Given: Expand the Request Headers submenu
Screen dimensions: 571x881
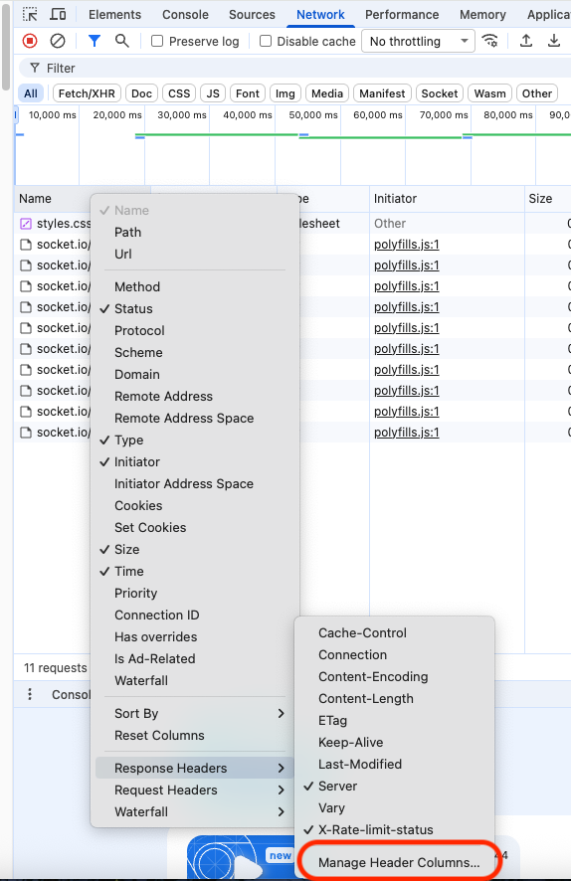Looking at the screenshot, I should coord(194,790).
